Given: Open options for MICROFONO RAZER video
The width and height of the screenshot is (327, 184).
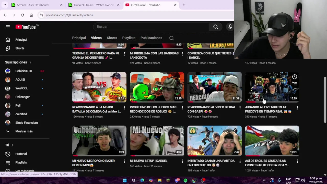Looking at the screenshot, I should [x=124, y=161].
